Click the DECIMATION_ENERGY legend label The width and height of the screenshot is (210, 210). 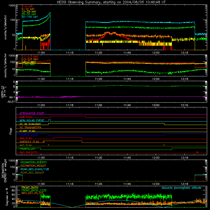[x=34, y=162]
